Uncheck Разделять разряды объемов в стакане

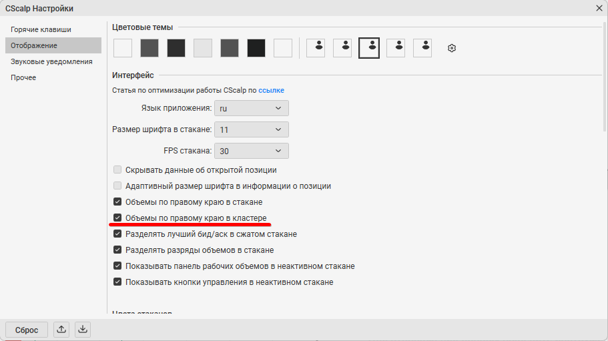tap(117, 250)
